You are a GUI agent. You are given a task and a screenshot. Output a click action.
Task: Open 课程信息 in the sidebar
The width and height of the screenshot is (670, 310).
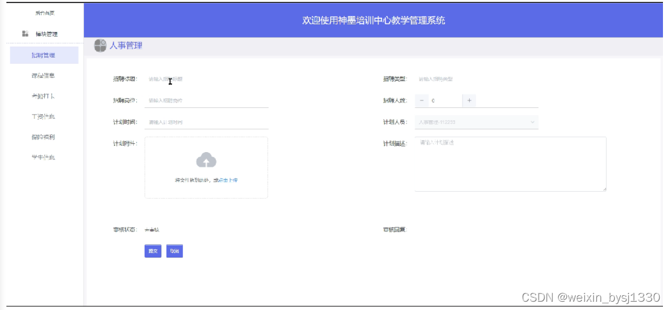pos(44,75)
